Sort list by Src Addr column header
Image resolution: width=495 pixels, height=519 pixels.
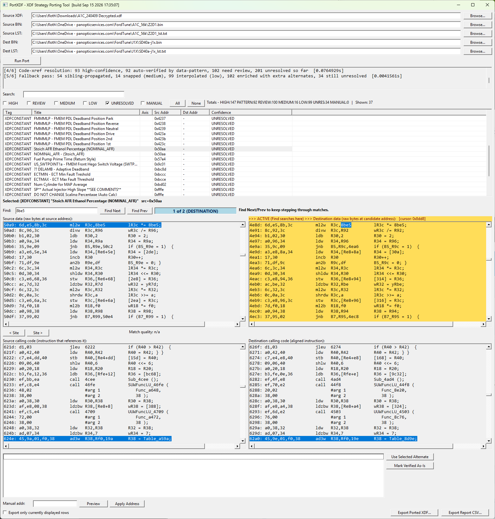(x=166, y=112)
